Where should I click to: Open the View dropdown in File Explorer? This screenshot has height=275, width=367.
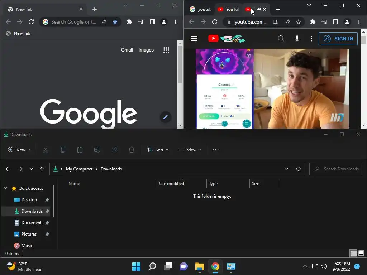[190, 150]
